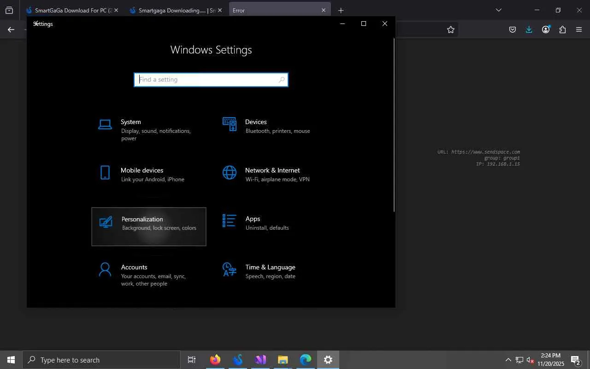Open File Explorer from the taskbar
The height and width of the screenshot is (369, 590).
click(x=283, y=360)
